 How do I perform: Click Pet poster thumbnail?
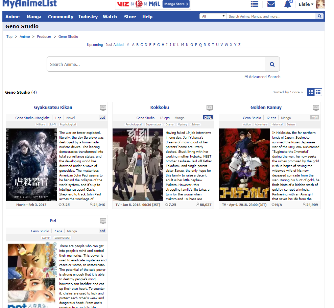click(x=31, y=275)
